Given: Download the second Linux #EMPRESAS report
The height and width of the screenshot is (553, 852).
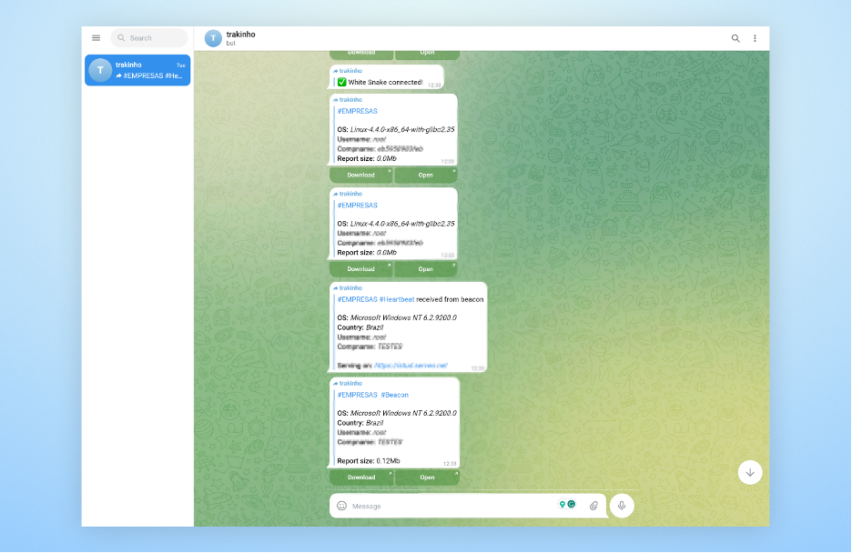Looking at the screenshot, I should click(361, 269).
